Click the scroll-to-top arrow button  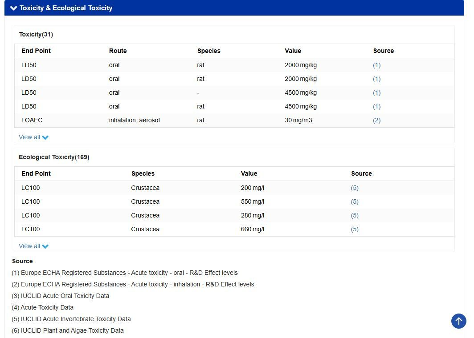[458, 321]
